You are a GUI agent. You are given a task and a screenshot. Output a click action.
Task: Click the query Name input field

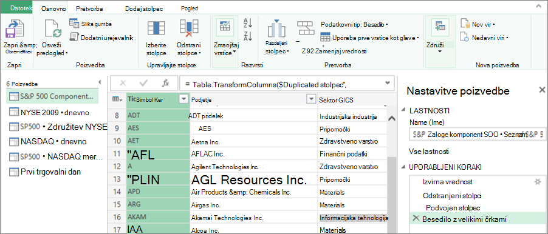[x=477, y=134]
